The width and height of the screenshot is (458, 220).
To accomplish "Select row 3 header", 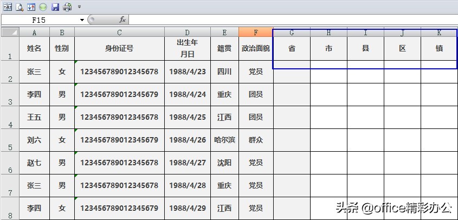I will pyautogui.click(x=10, y=95).
